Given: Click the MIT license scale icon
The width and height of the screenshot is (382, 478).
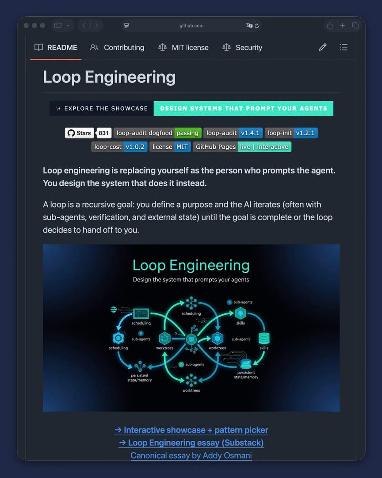Looking at the screenshot, I should (x=162, y=47).
